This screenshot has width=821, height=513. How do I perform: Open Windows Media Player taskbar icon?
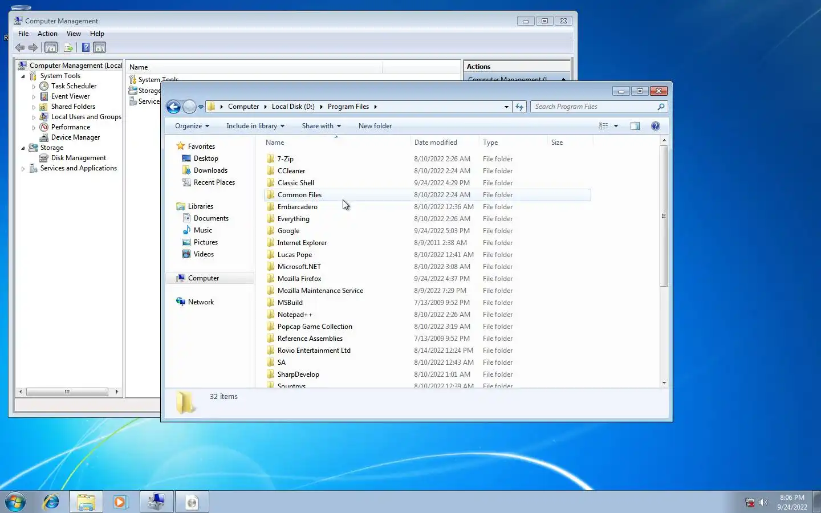point(120,502)
